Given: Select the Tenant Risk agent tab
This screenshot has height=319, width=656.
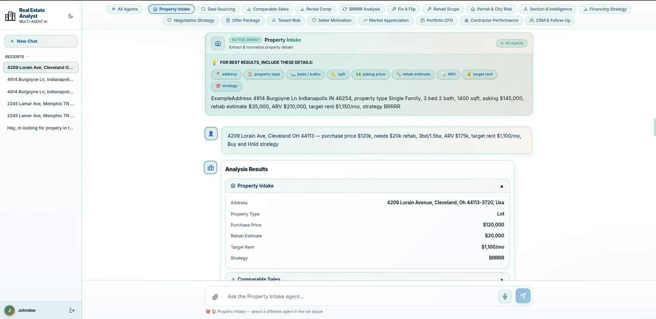Looking at the screenshot, I should [x=286, y=20].
